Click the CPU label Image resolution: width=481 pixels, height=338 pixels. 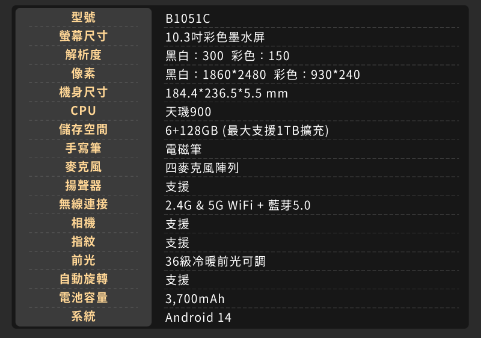coord(84,111)
